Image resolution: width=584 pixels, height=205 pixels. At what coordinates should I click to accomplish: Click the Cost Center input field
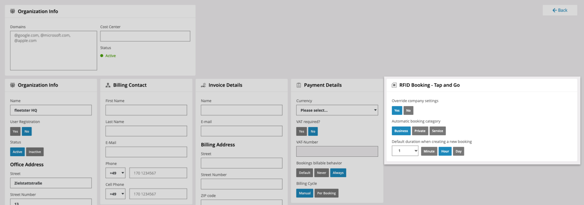[145, 36]
